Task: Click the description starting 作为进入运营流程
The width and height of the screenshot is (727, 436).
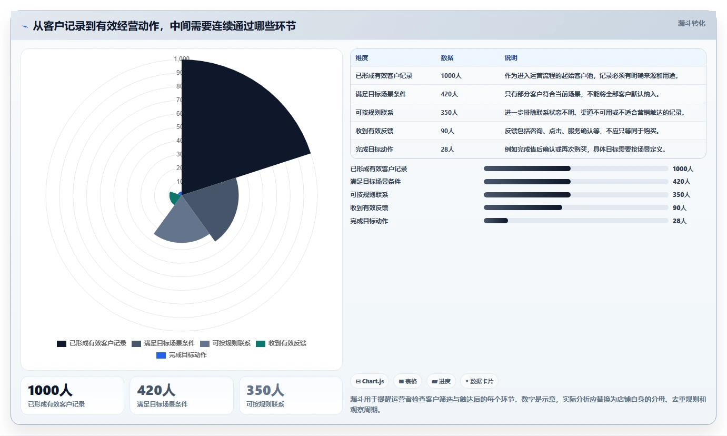Action: (592, 76)
